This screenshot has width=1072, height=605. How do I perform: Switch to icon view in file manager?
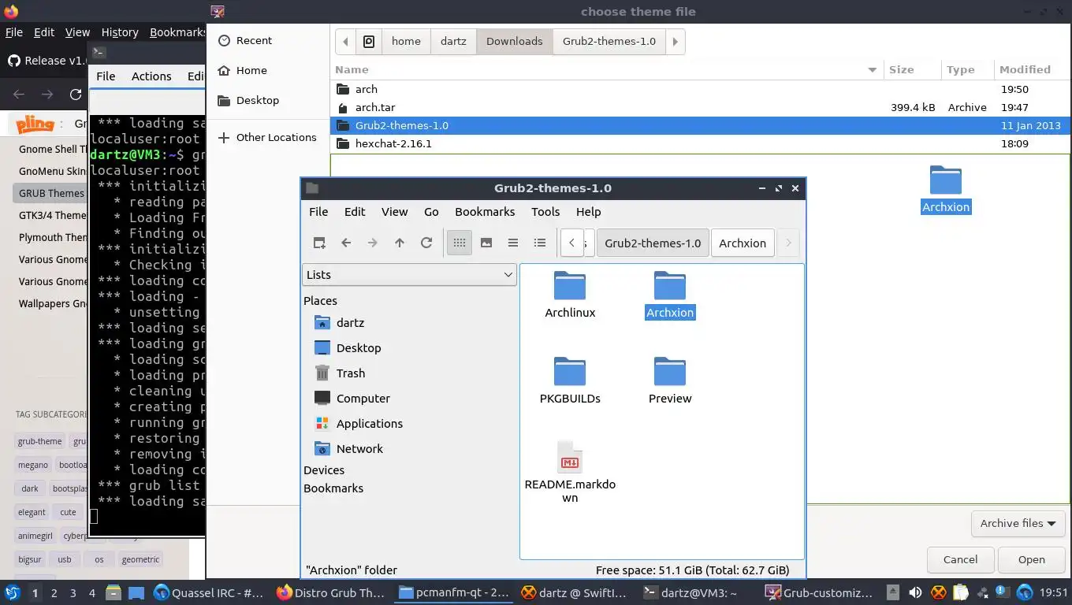tap(460, 243)
